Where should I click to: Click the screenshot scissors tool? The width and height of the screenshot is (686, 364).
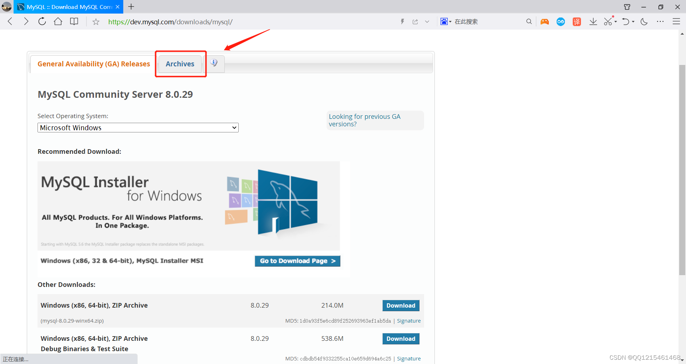[608, 21]
